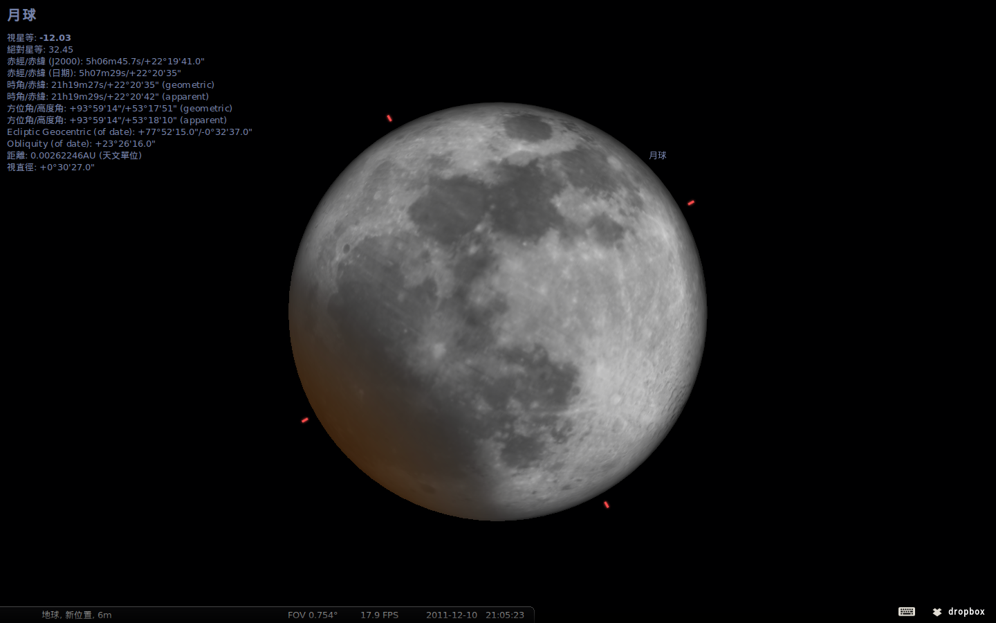This screenshot has height=623, width=996.
Task: Click the 時角/赤緯 geometric line
Action: pyautogui.click(x=111, y=85)
